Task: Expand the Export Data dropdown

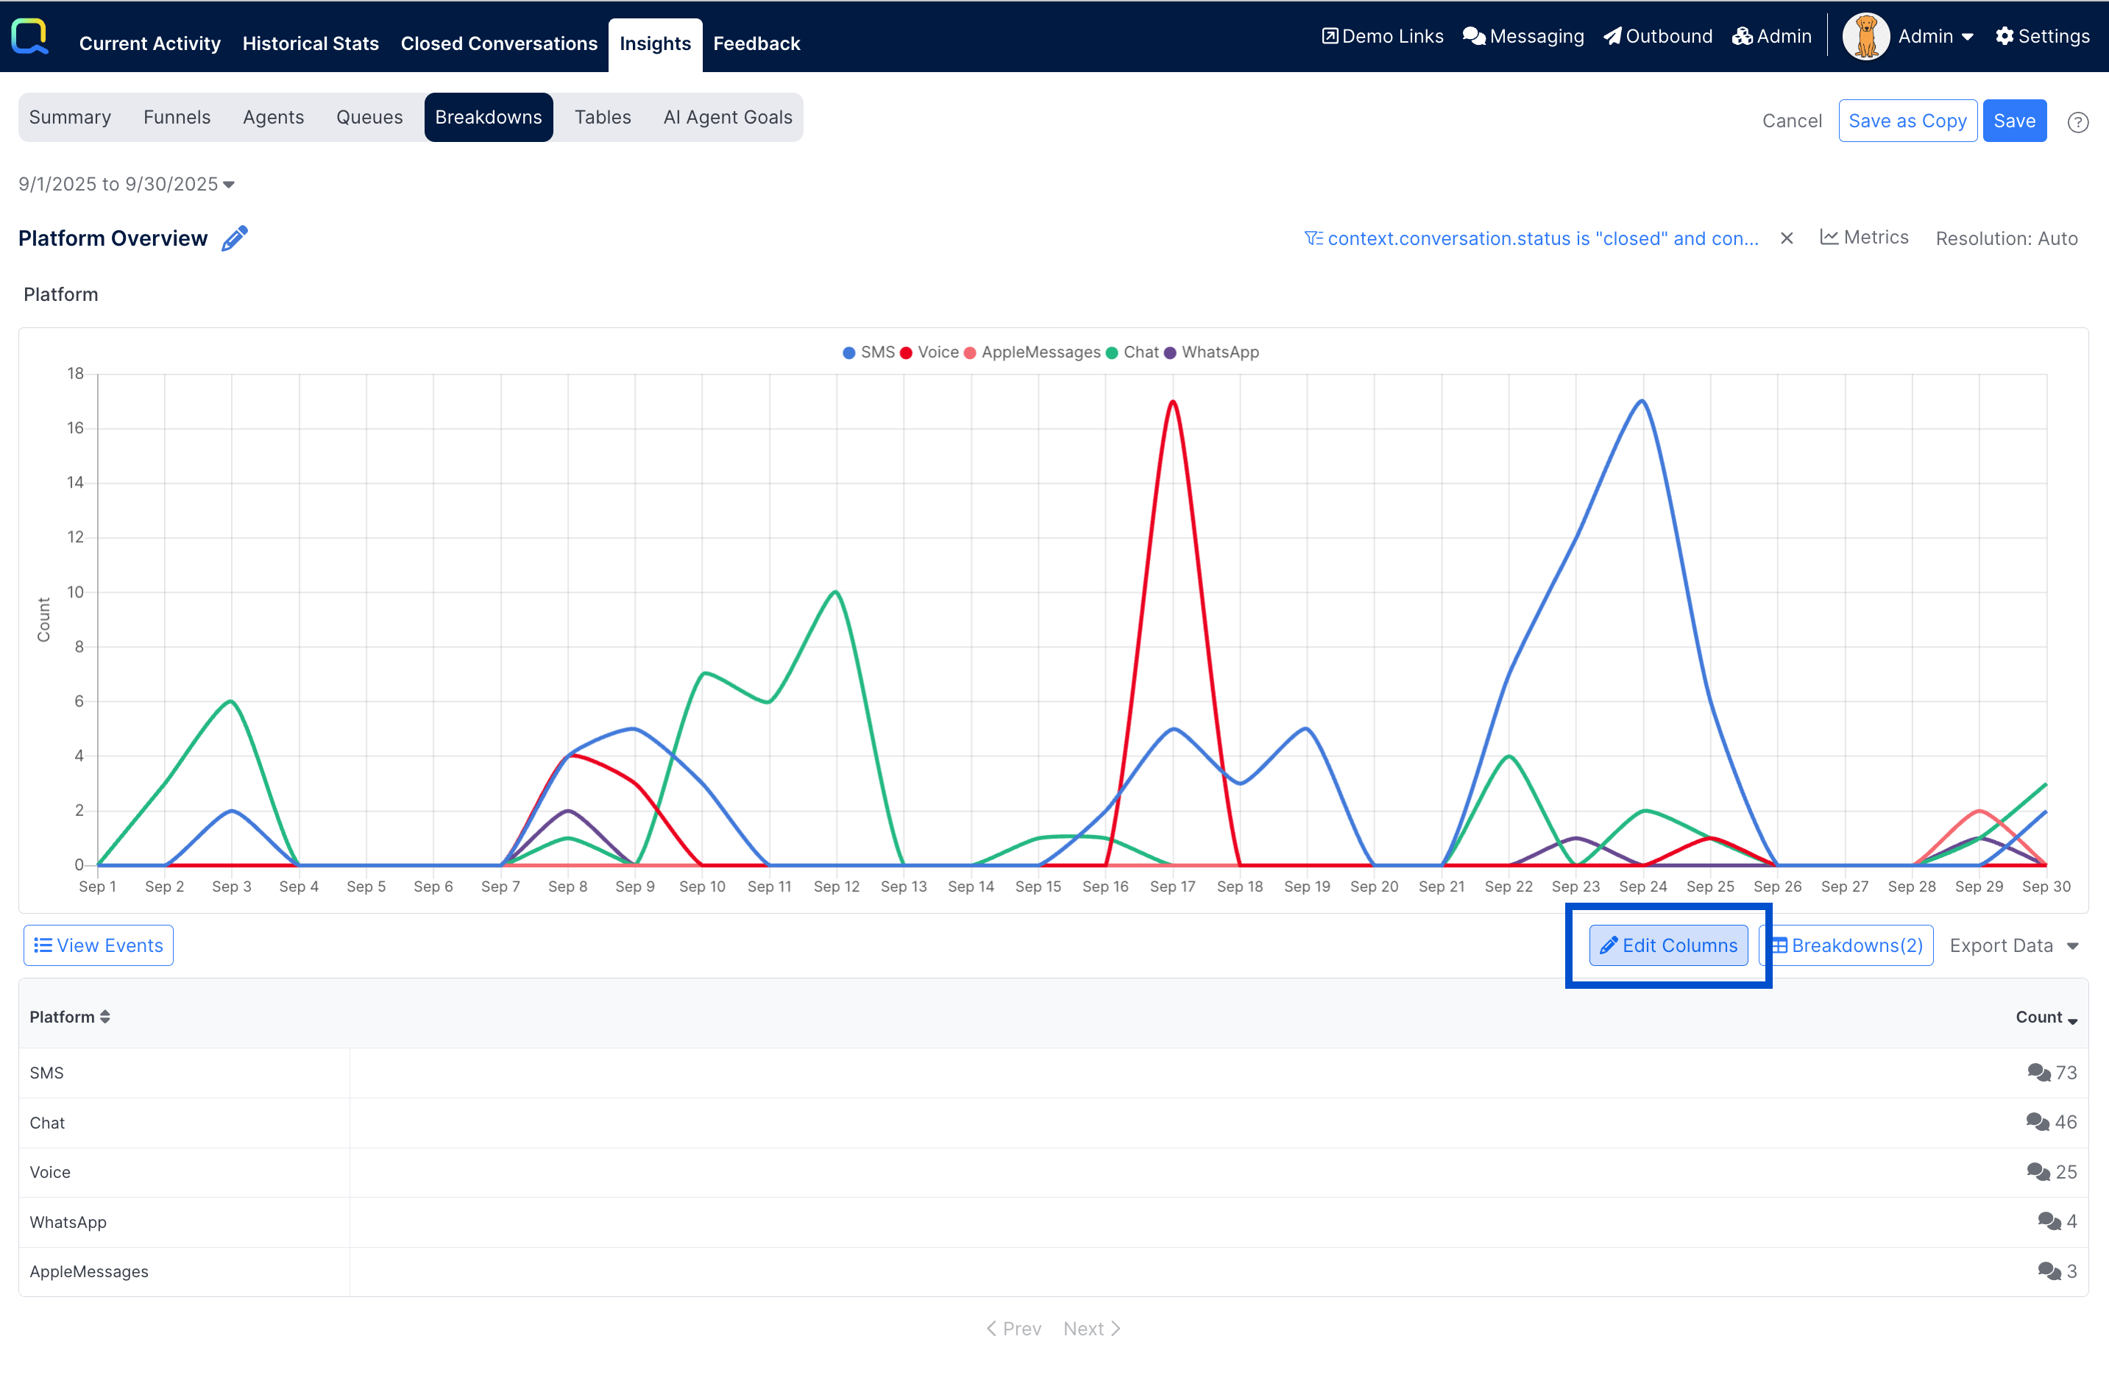Action: [2013, 946]
